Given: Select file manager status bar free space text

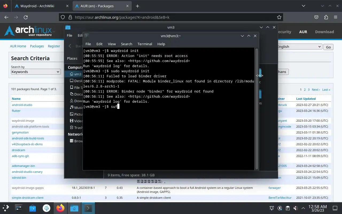Looking at the screenshot, I should [x=131, y=175].
